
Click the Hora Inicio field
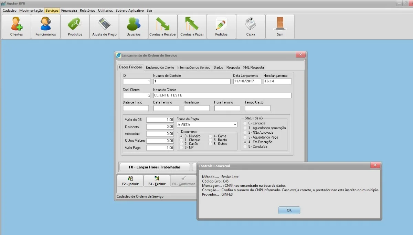click(197, 108)
